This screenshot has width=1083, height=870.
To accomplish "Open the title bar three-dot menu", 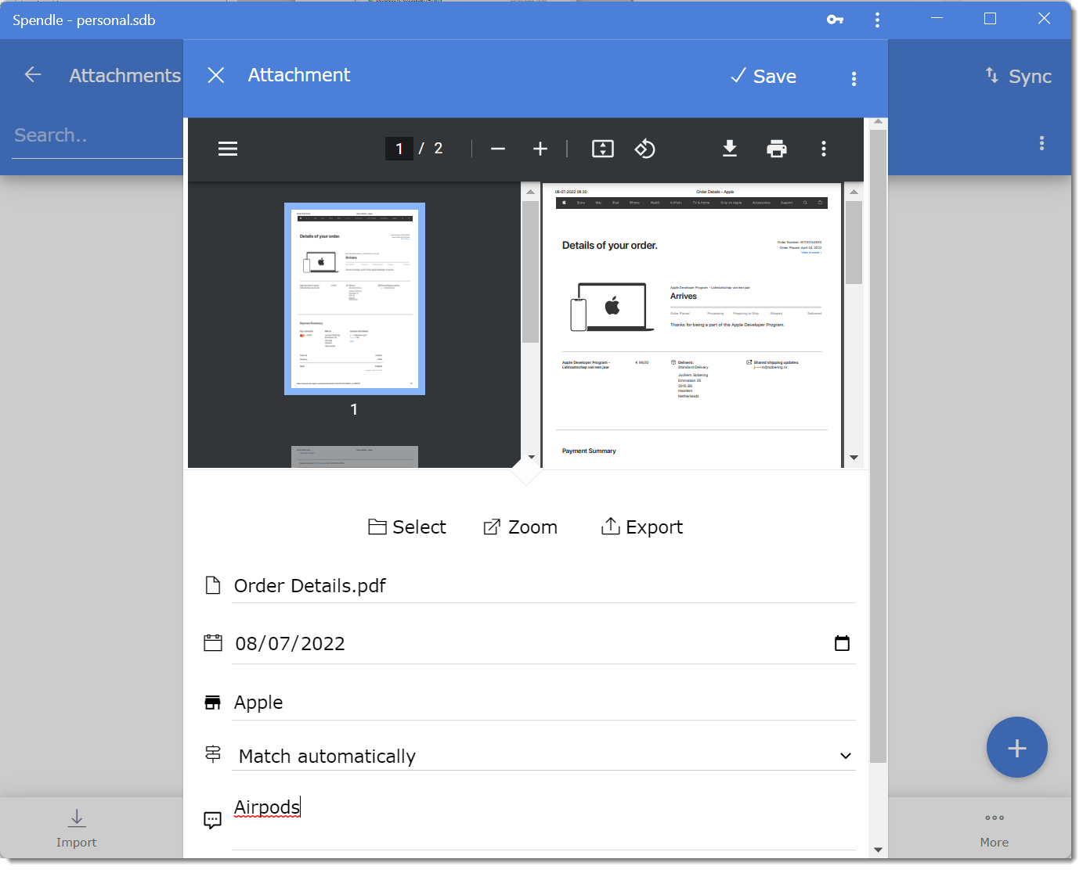I will click(x=877, y=20).
